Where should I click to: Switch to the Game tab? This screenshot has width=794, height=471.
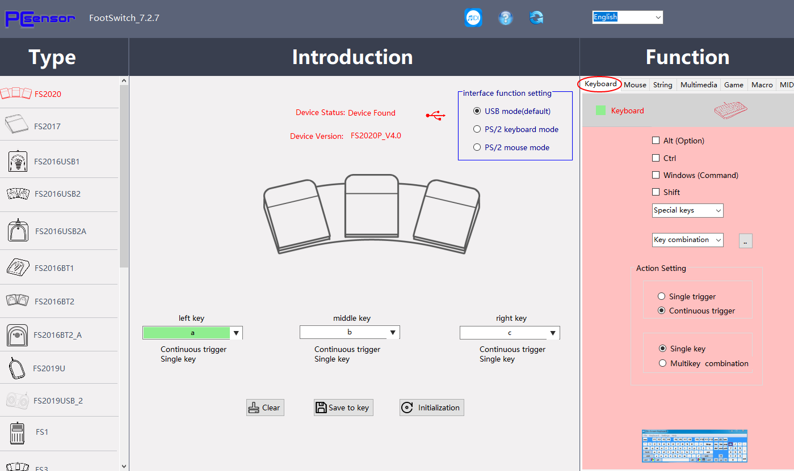tap(734, 84)
